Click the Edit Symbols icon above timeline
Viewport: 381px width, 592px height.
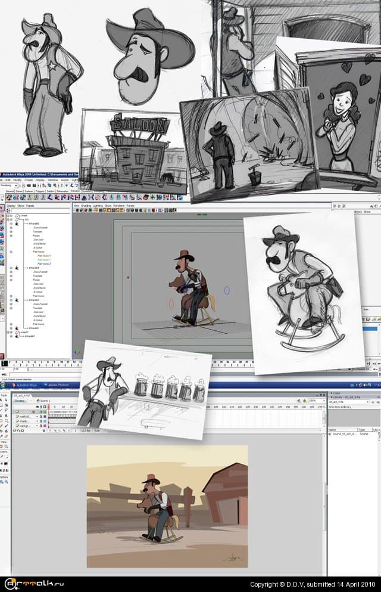304,401
